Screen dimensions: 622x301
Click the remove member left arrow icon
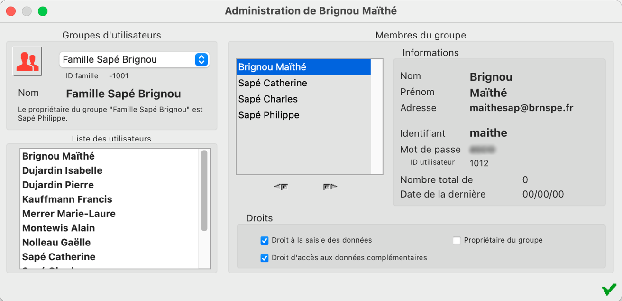point(281,187)
